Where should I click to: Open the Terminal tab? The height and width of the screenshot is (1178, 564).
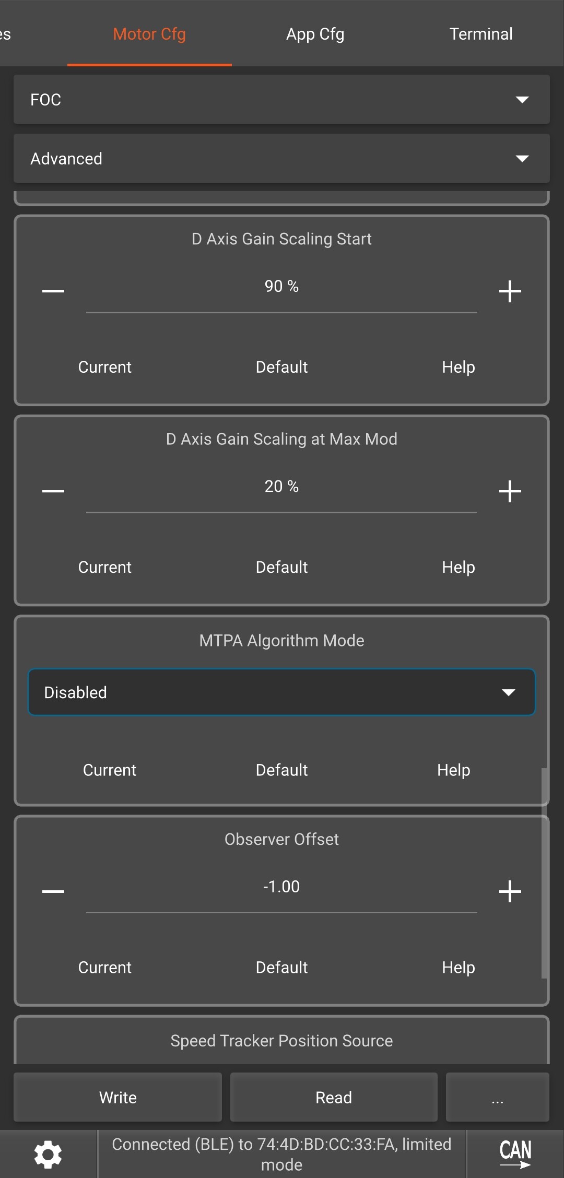[x=480, y=34]
